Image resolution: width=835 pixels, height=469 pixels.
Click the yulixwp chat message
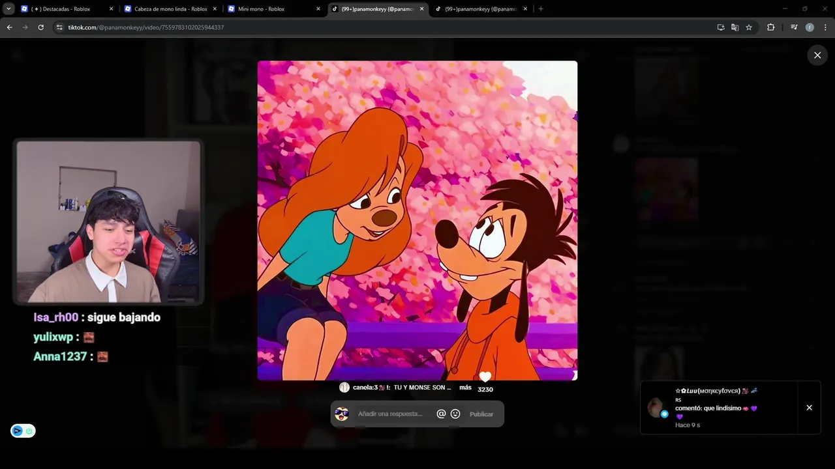(64, 337)
